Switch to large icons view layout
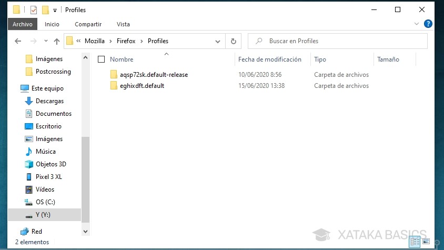Image resolution: width=444 pixels, height=250 pixels. point(426,242)
